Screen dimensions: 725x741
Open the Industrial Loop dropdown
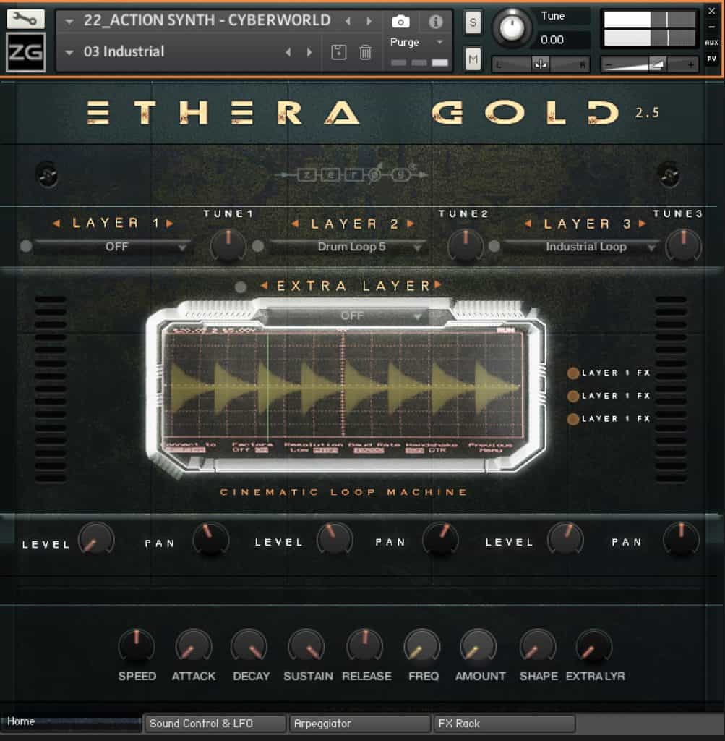click(x=581, y=247)
